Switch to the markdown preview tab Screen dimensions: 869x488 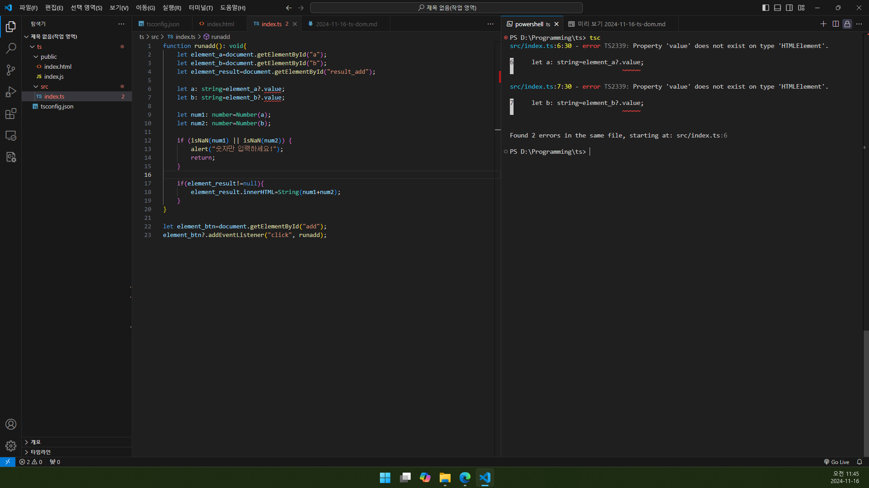(x=621, y=24)
